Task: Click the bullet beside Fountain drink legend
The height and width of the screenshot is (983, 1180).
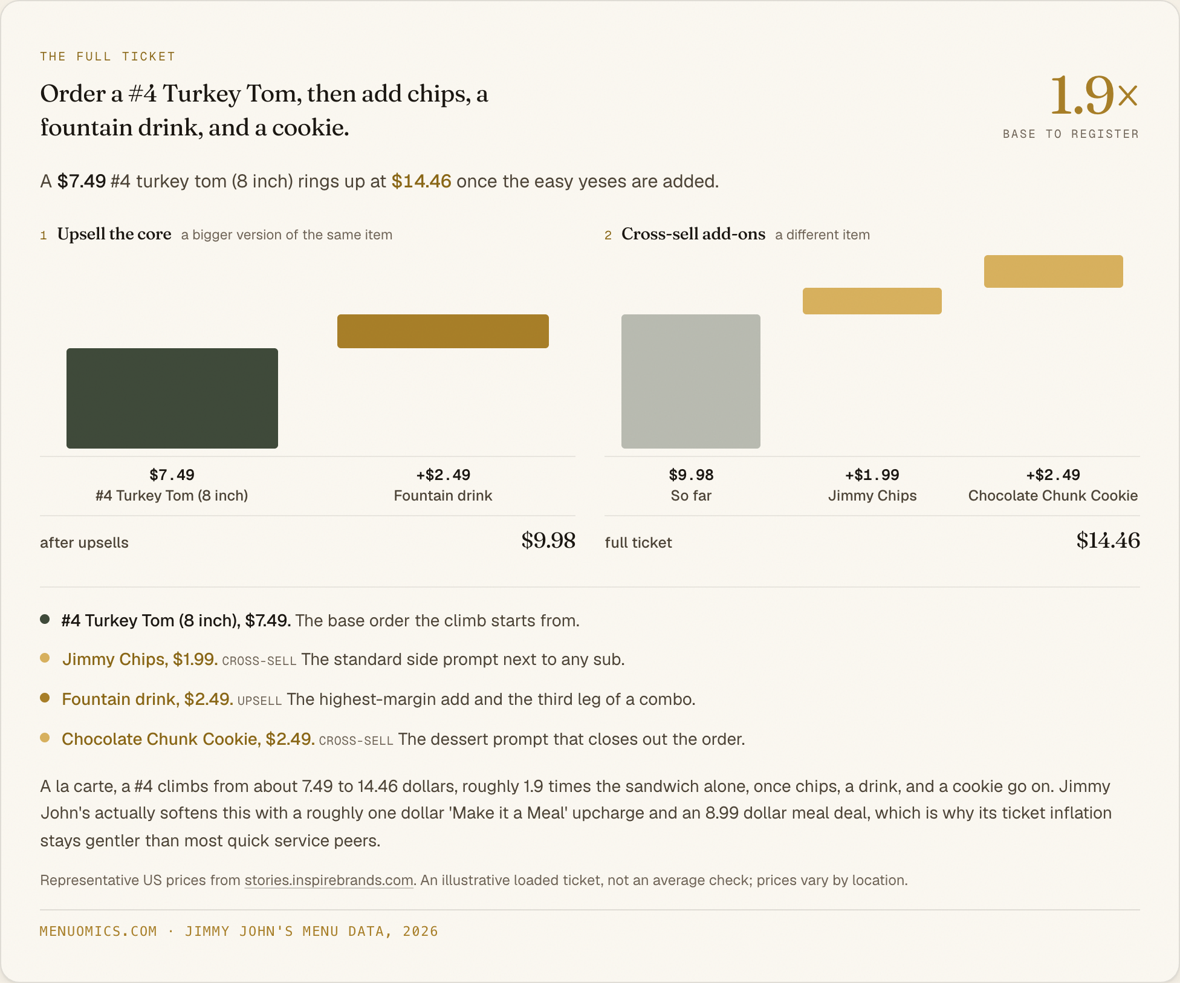Action: point(45,698)
